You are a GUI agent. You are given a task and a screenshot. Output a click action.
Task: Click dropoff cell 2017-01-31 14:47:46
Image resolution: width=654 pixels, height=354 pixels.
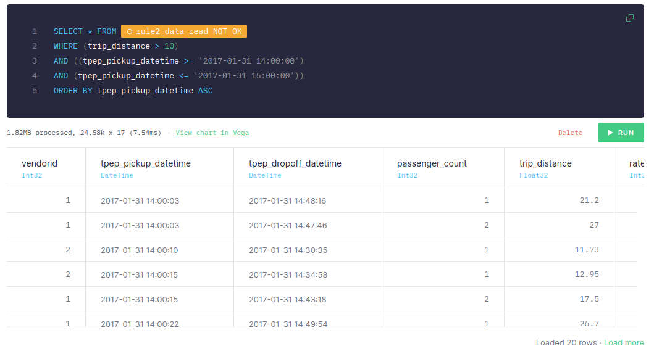[x=288, y=225]
